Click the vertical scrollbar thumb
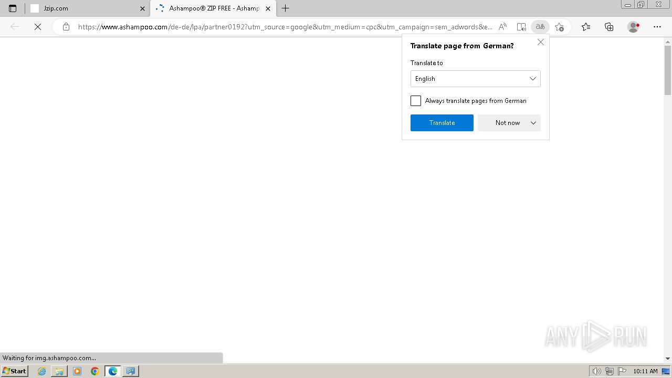Screen dimensions: 672x378 click(x=668, y=71)
